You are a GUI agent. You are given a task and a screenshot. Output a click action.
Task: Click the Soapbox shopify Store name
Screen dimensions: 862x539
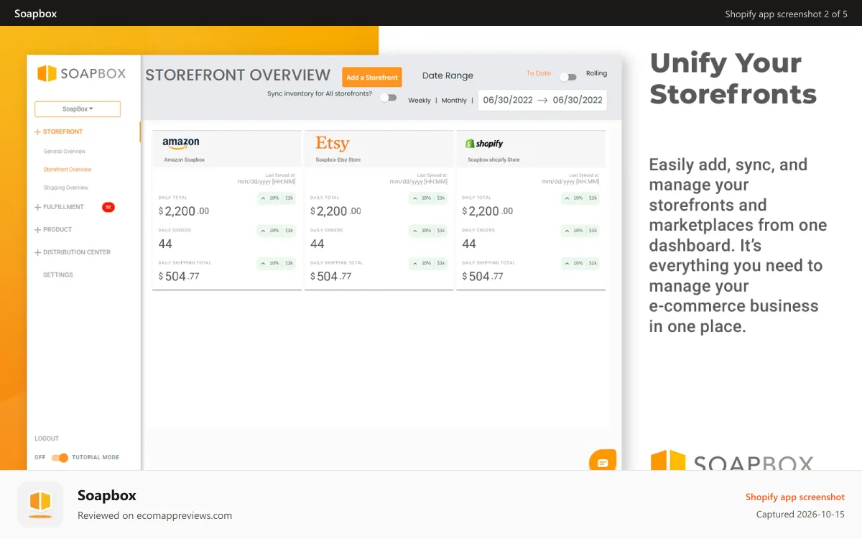point(493,160)
